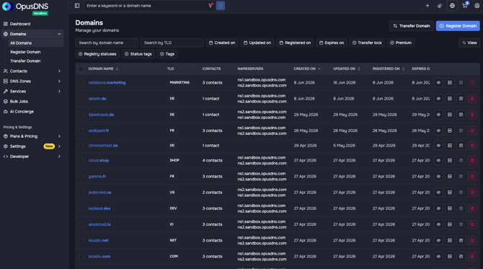Click the plus icon in top bar
The image size is (483, 269).
(x=427, y=6)
